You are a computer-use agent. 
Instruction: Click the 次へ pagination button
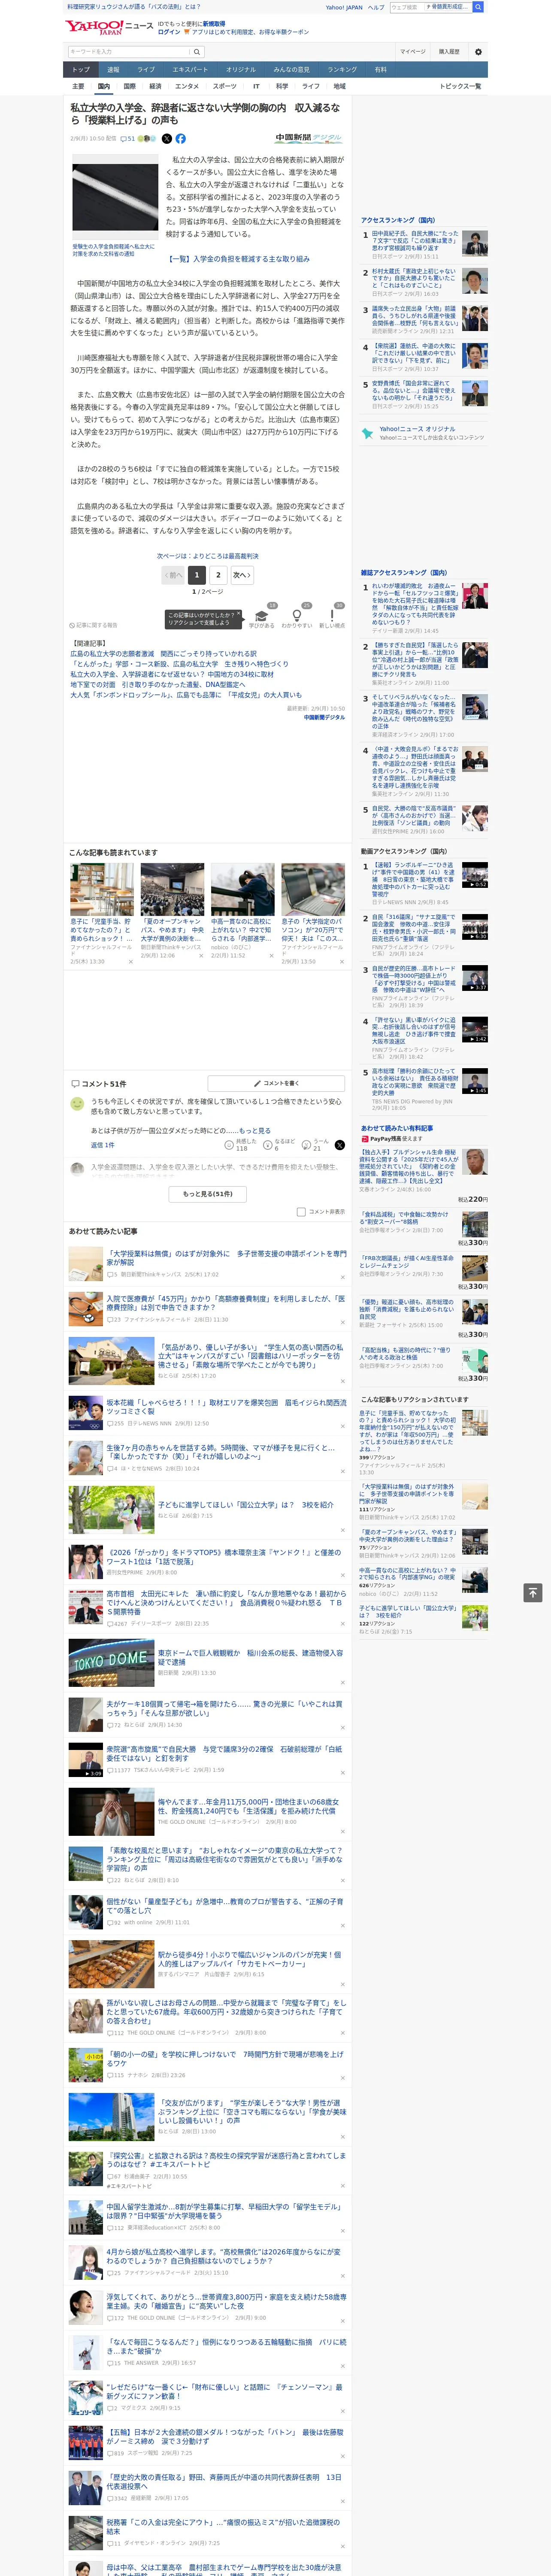(x=241, y=575)
